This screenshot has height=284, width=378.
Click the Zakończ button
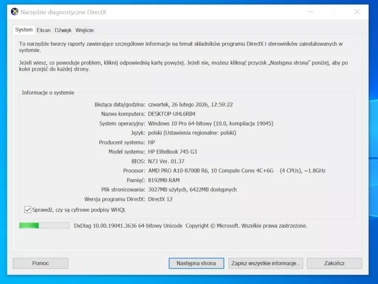(x=334, y=263)
